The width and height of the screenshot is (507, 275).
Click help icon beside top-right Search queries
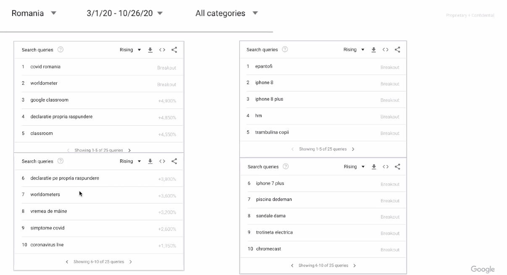pyautogui.click(x=285, y=49)
